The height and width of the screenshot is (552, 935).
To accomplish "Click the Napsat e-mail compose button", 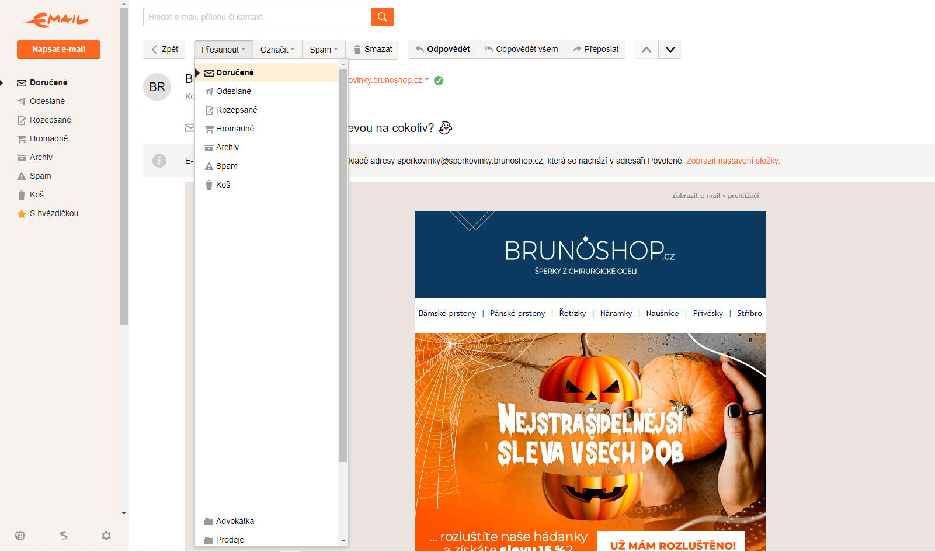I will [x=58, y=50].
